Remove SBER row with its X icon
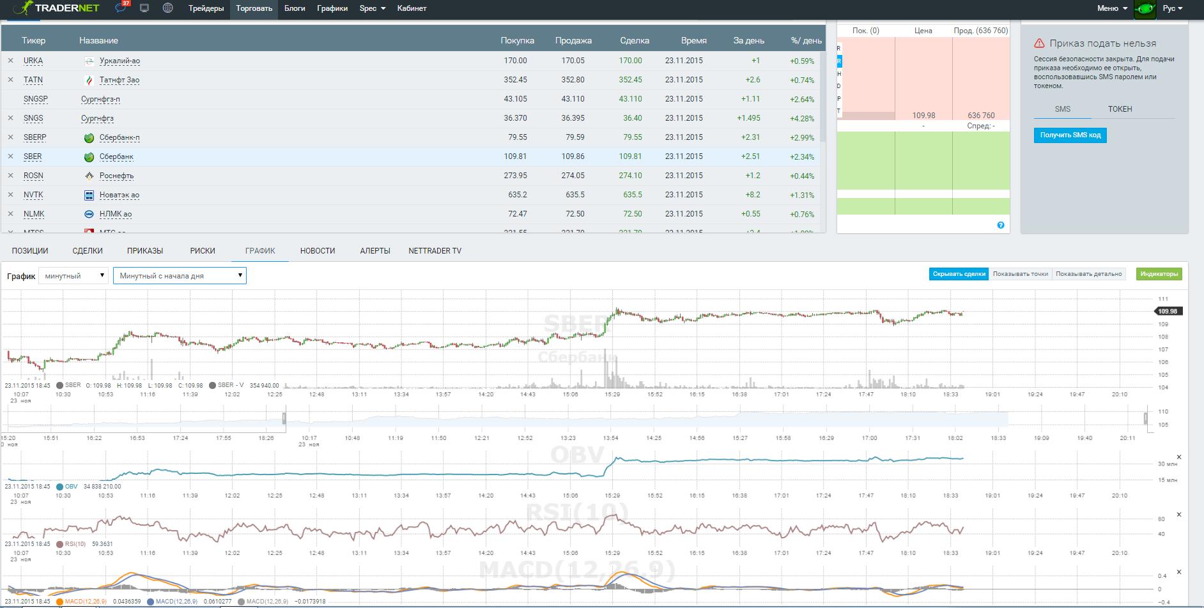 10,156
